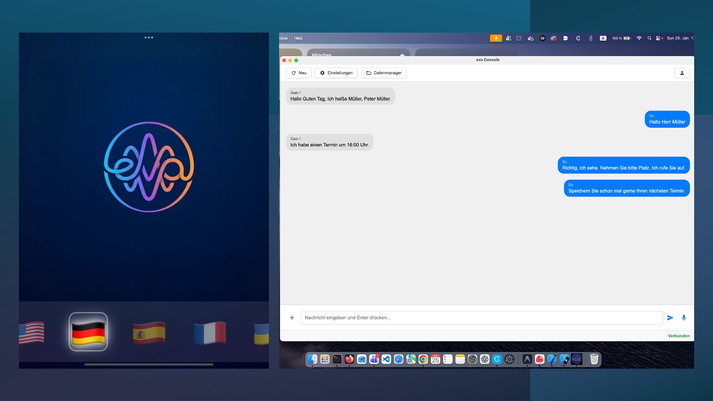The height and width of the screenshot is (401, 713).
Task: Select the US flag language option
Action: click(x=32, y=332)
